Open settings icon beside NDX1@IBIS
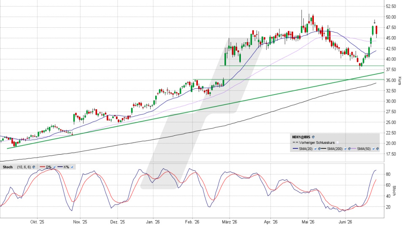 point(313,137)
